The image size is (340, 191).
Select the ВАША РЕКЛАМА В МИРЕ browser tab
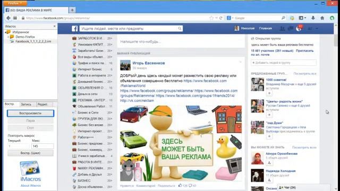pos(37,10)
